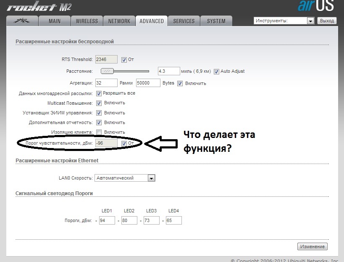The width and height of the screenshot is (344, 262).
Task: Click the LED1 threshold field
Action: click(x=107, y=220)
